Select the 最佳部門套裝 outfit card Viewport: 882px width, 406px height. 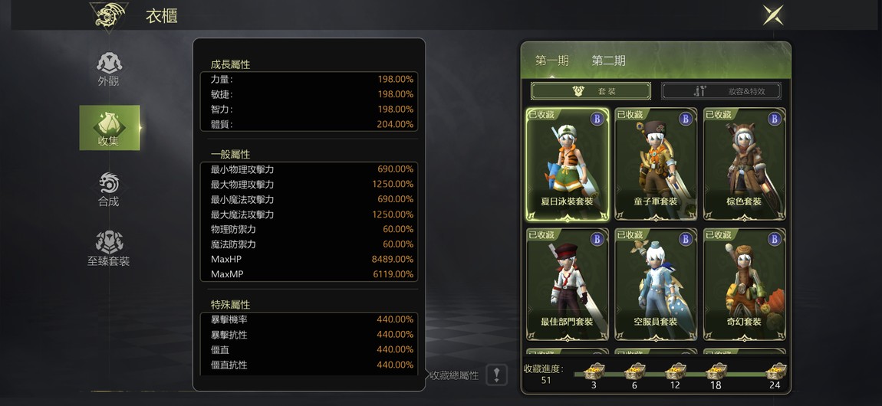click(x=567, y=284)
